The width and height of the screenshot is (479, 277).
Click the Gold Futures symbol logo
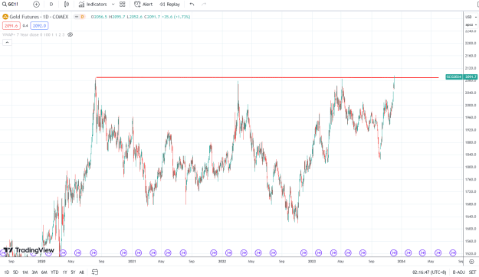tap(5, 17)
